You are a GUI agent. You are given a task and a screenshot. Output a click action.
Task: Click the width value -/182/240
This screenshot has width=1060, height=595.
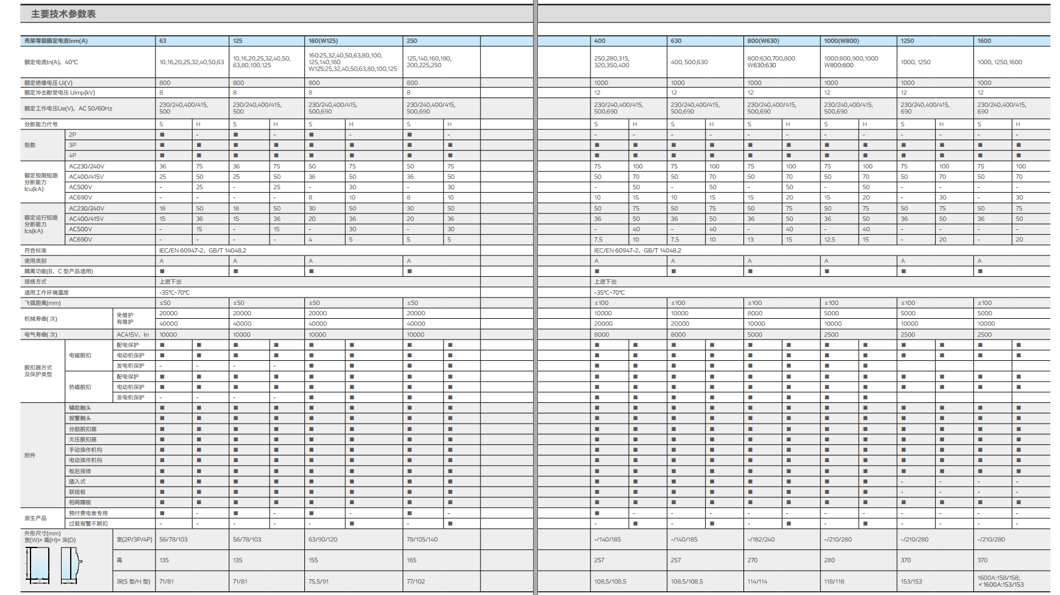(761, 540)
